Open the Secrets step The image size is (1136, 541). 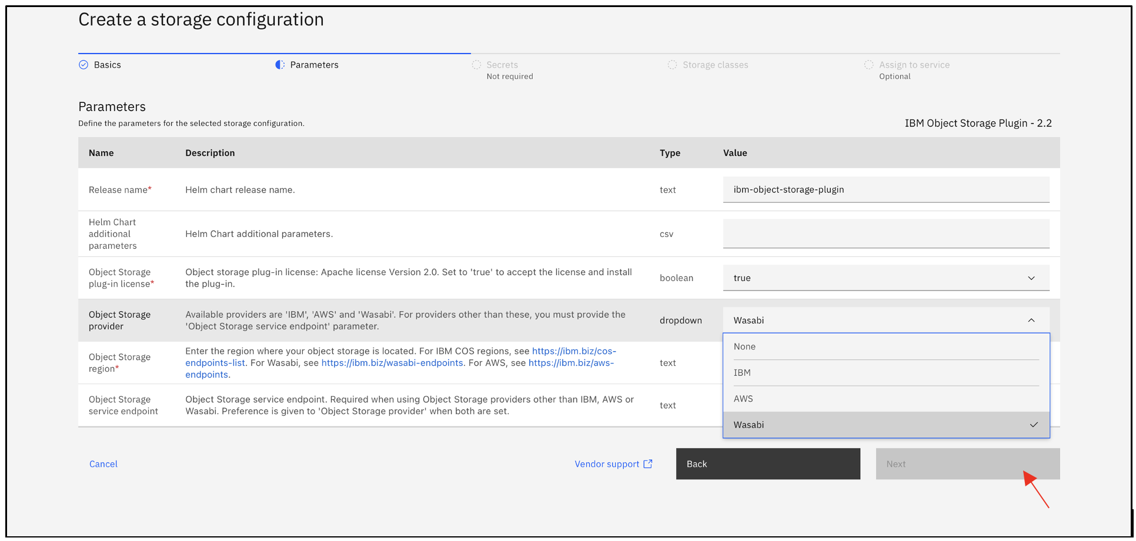(x=502, y=65)
